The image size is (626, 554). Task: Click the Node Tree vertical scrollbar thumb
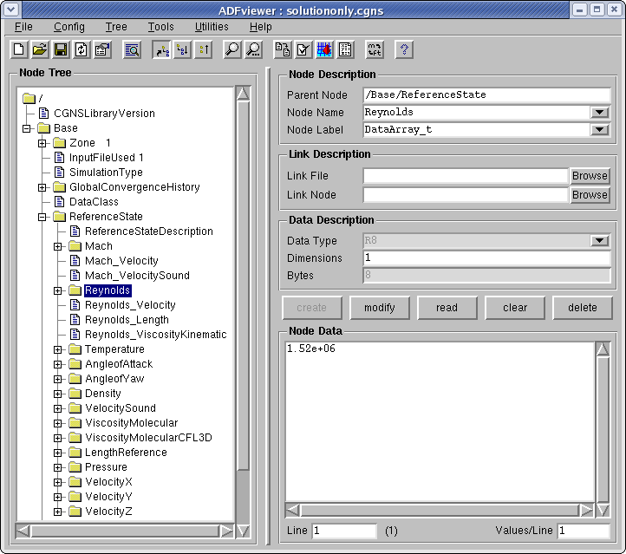[243, 286]
